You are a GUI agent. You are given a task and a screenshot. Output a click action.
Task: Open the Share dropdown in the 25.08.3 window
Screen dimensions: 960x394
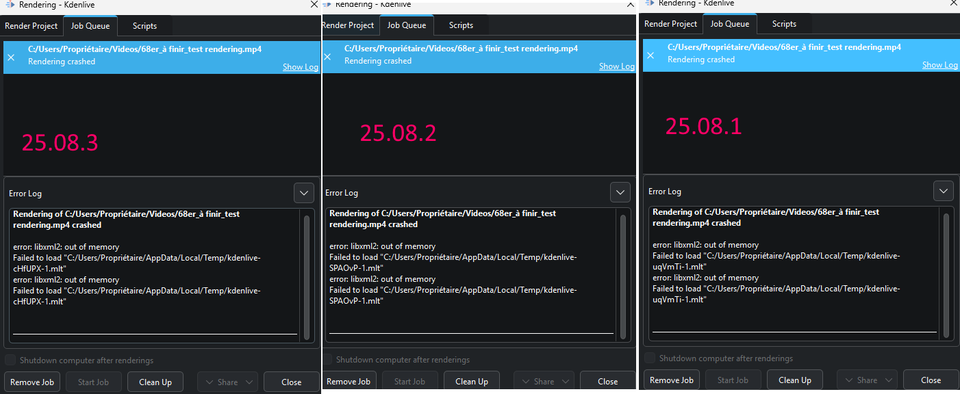point(227,382)
